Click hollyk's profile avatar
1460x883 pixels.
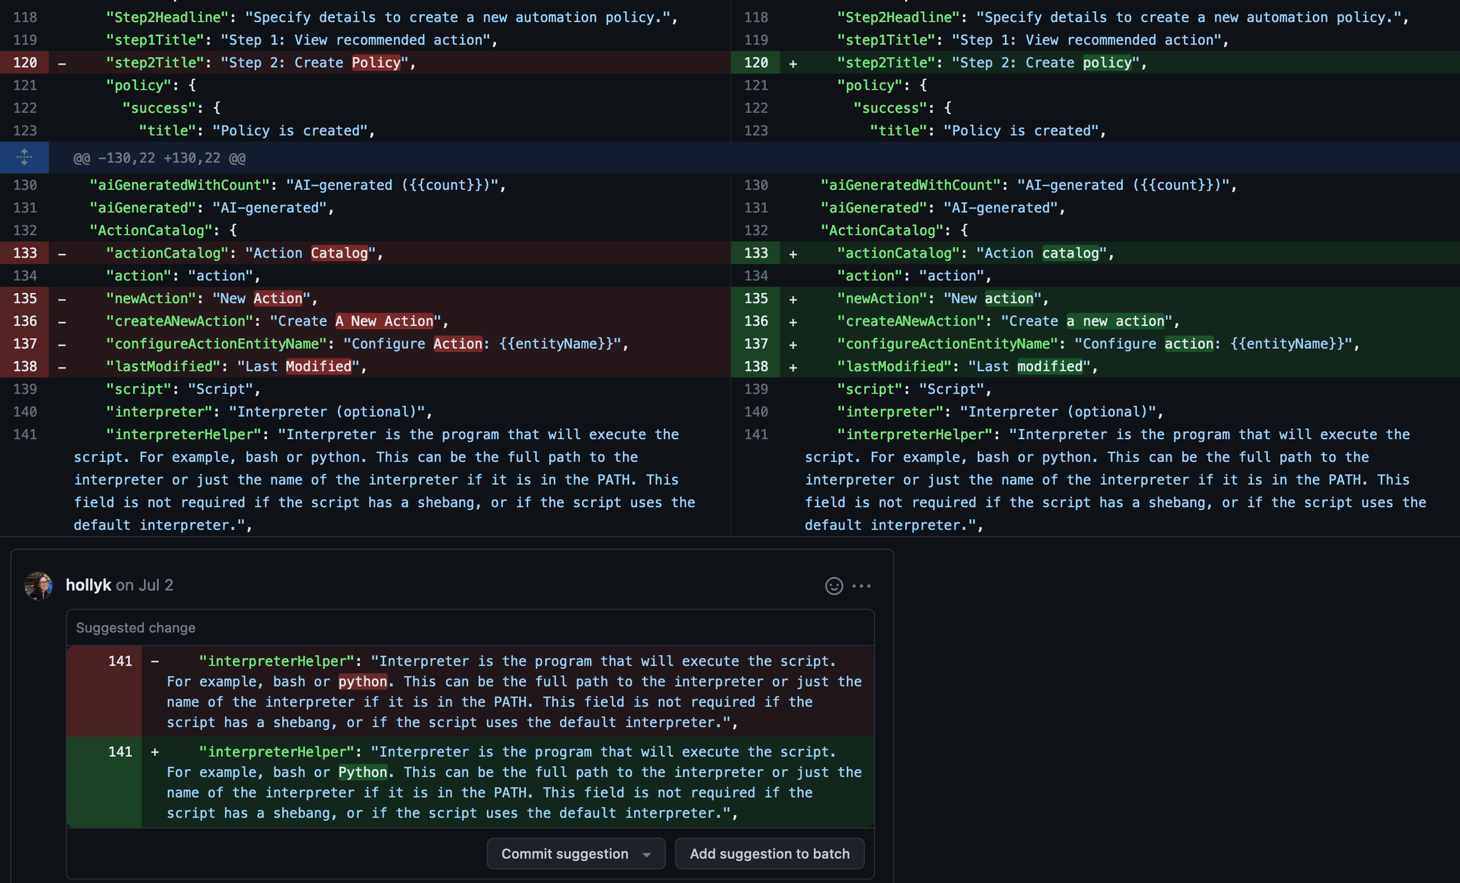pos(39,586)
